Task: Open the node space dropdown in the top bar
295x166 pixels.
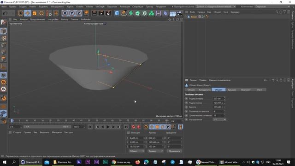Action: click(216, 6)
